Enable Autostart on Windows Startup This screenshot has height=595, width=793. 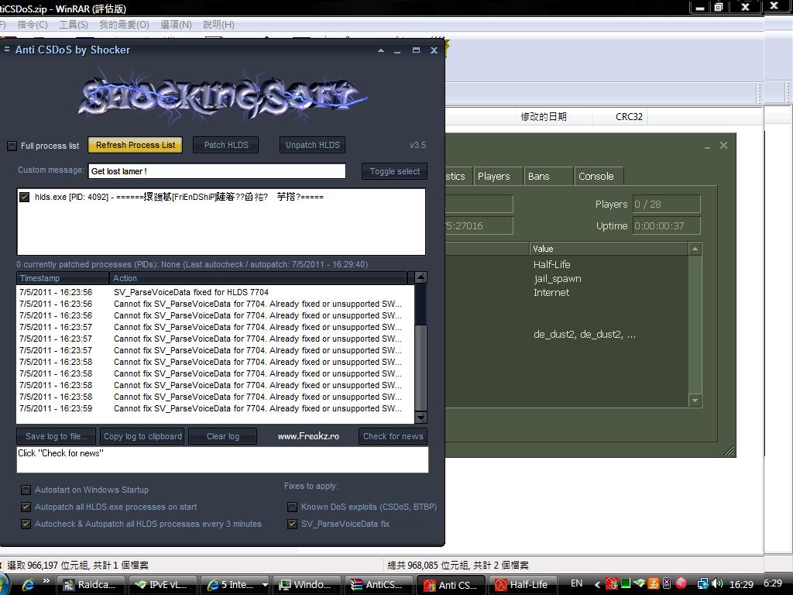(x=26, y=490)
